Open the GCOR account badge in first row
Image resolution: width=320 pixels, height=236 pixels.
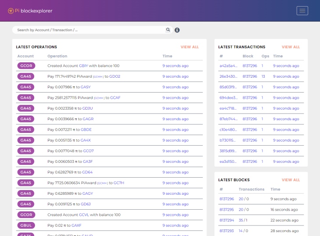click(26, 66)
